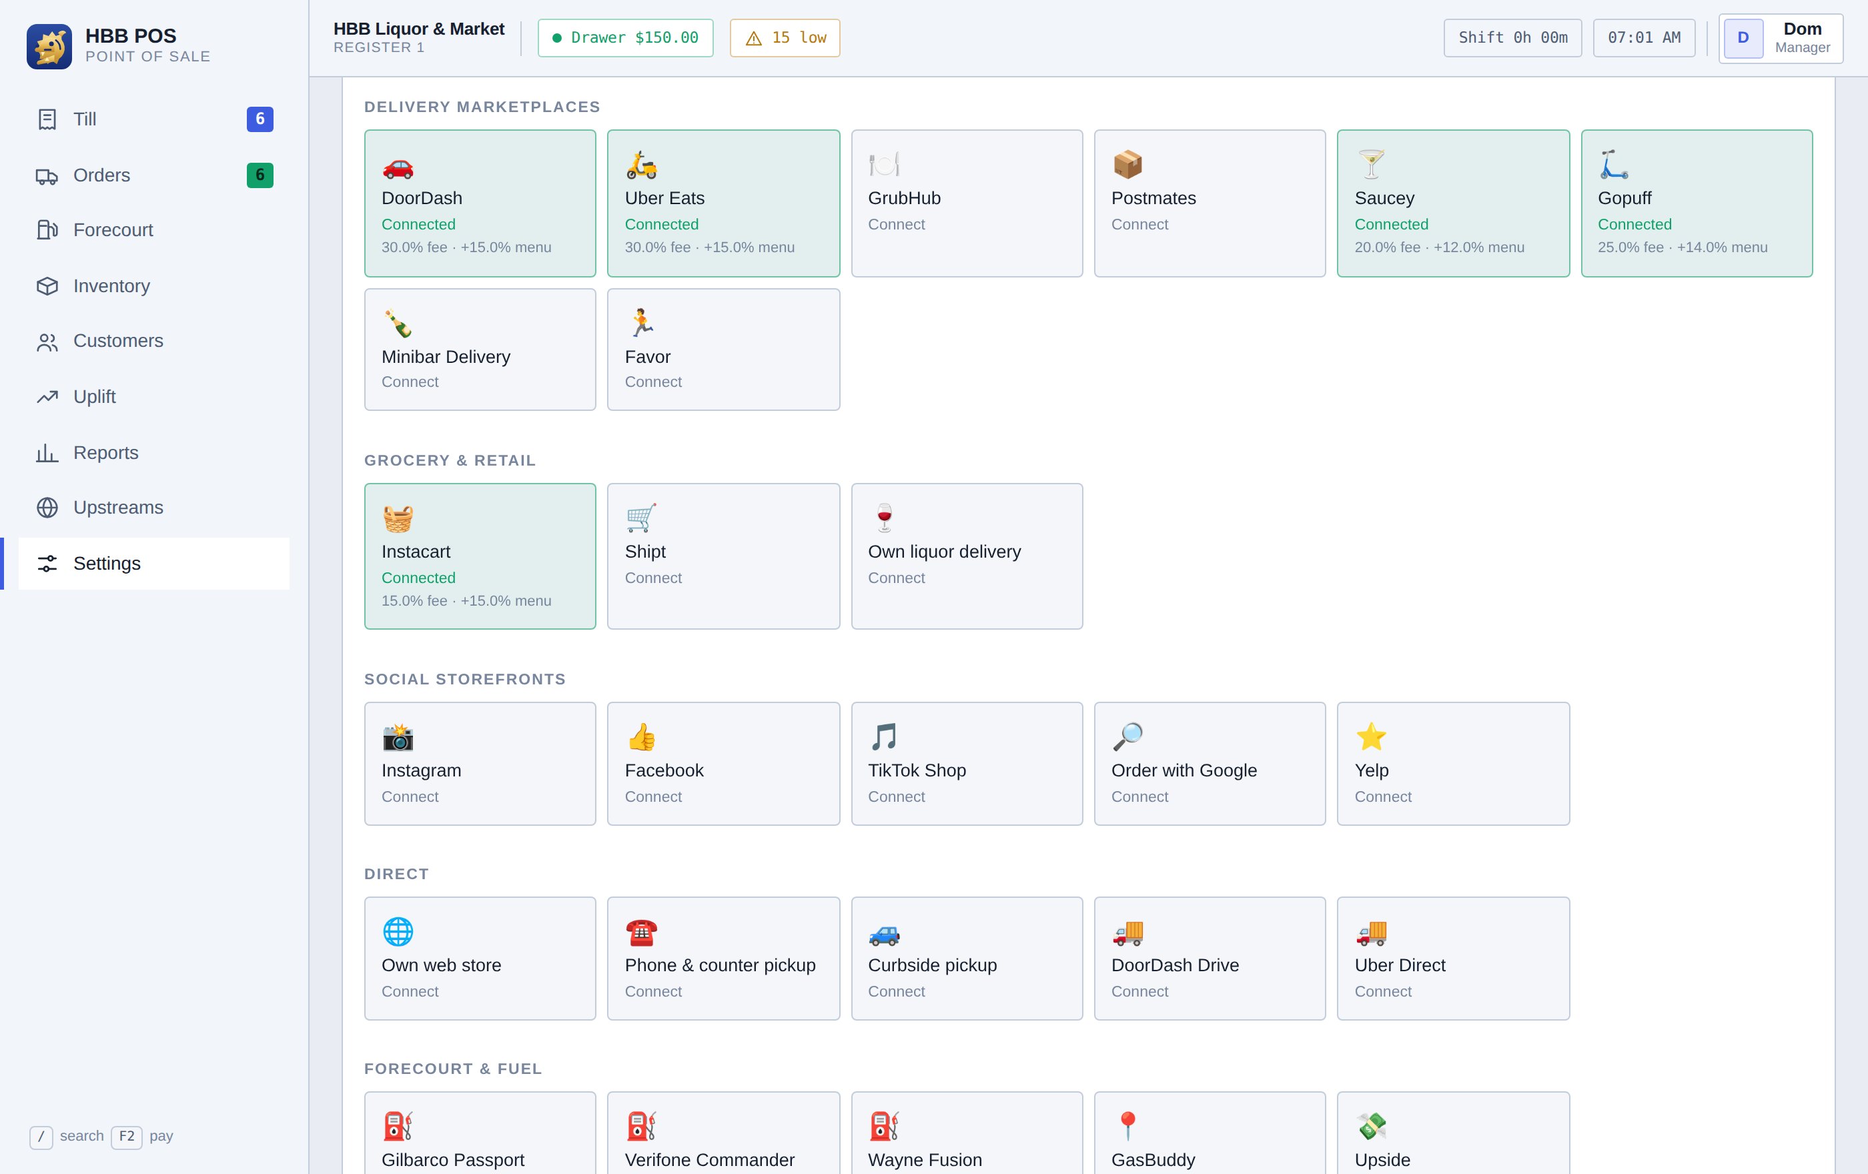The width and height of the screenshot is (1868, 1174).
Task: Click the blue Till badge showing 6
Action: [260, 119]
